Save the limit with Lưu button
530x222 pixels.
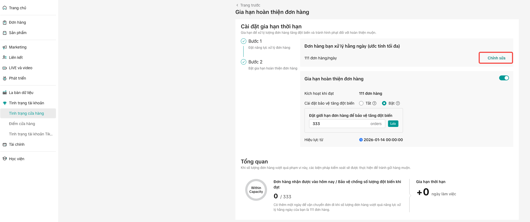tap(393, 124)
